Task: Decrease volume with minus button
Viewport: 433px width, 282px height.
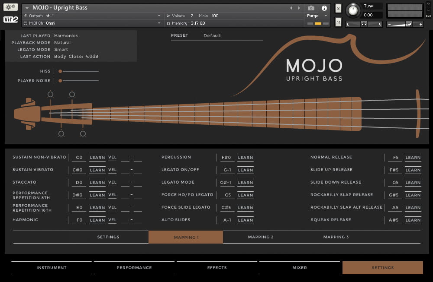Action: [x=389, y=25]
